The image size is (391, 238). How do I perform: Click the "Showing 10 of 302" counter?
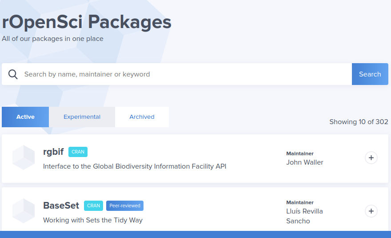(x=359, y=122)
